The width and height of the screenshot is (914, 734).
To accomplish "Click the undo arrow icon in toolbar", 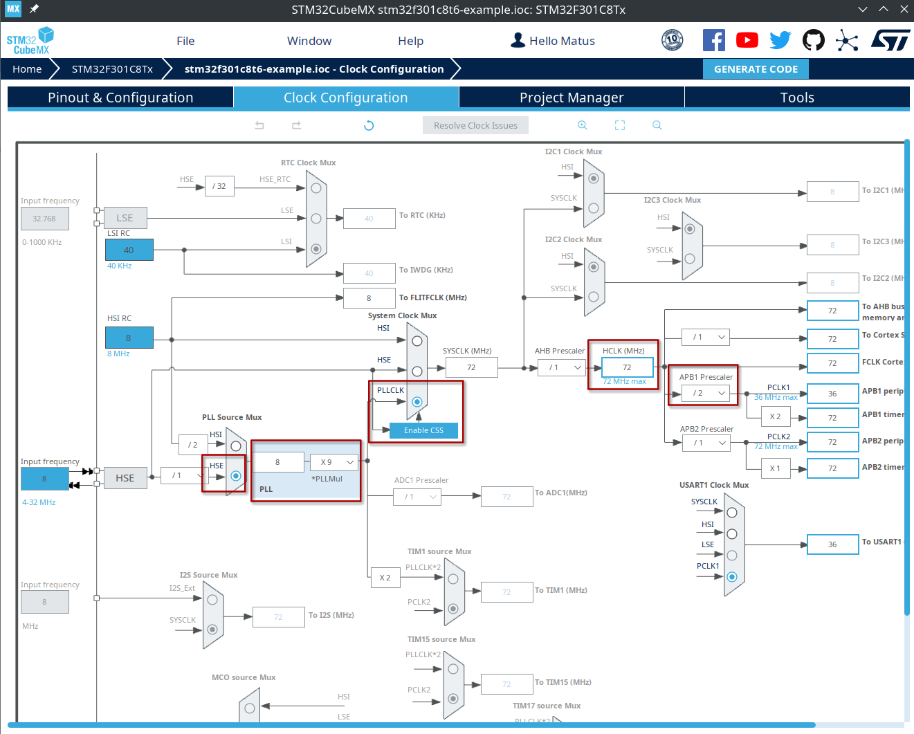I will (259, 125).
